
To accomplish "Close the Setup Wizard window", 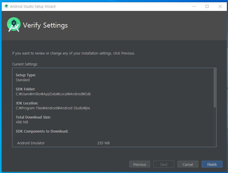I will click(220, 6).
